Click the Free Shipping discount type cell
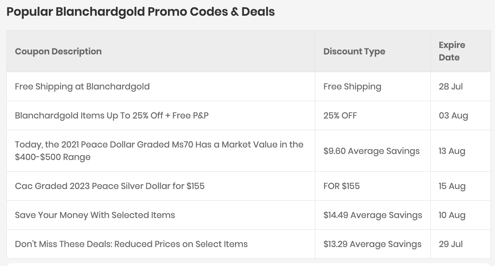This screenshot has width=495, height=266. point(352,87)
